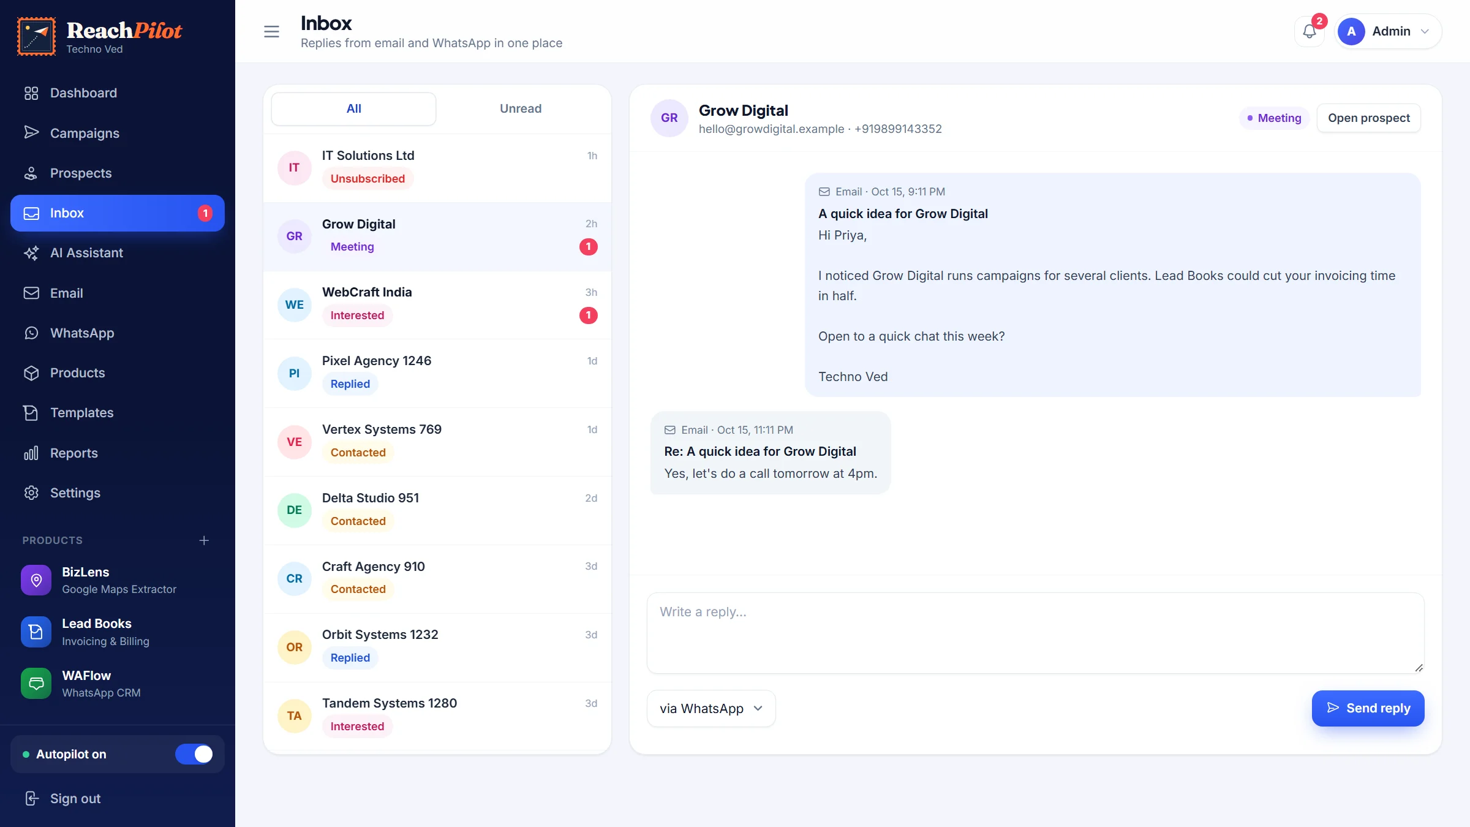This screenshot has height=827, width=1470.
Task: Click Open prospect button
Action: point(1368,118)
